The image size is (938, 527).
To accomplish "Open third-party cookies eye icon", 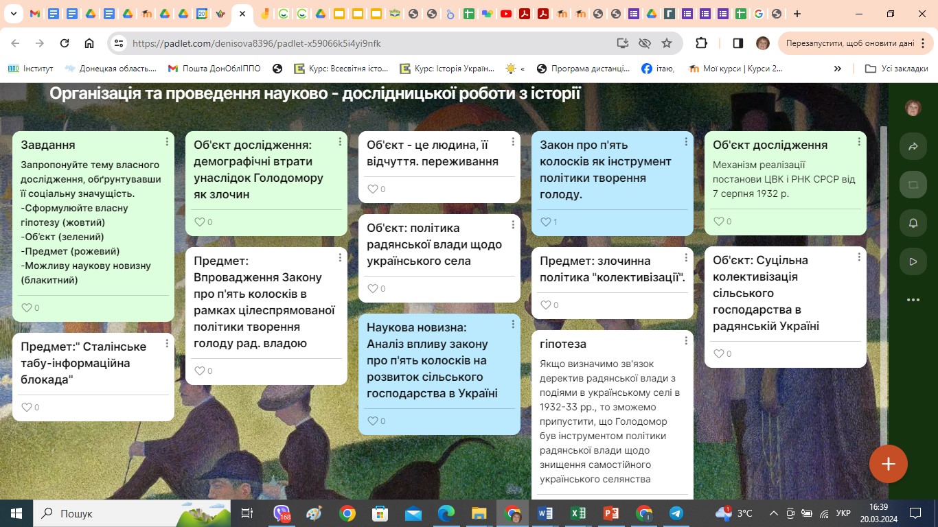I will pos(644,43).
